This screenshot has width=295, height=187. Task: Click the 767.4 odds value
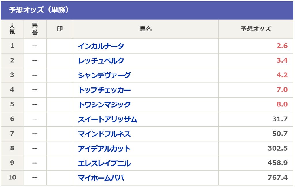click(278, 177)
